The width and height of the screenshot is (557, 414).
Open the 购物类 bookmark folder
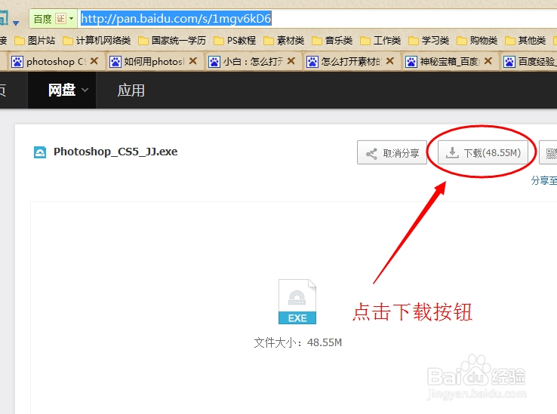[x=477, y=41]
